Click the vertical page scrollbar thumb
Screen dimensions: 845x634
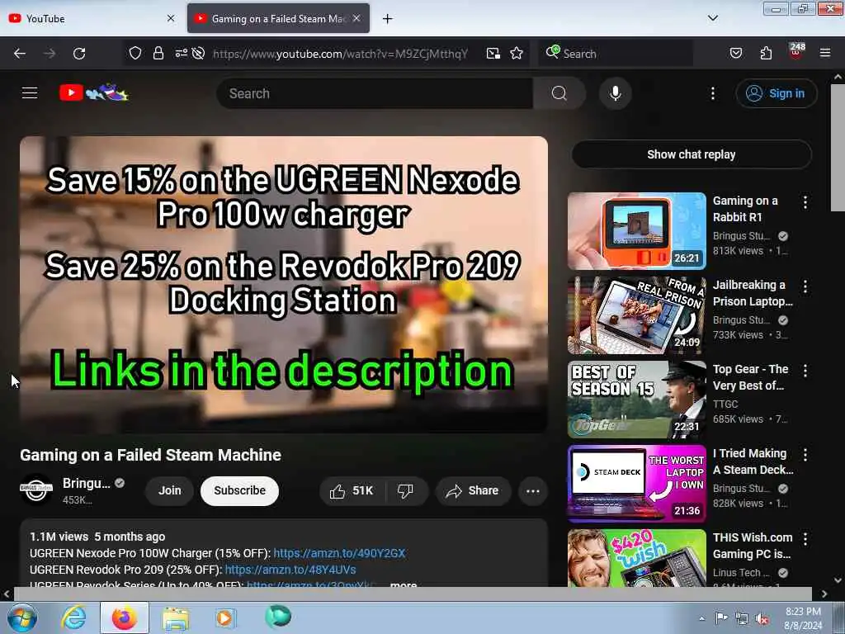(x=838, y=147)
